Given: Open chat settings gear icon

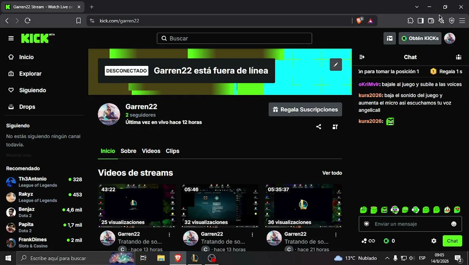Looking at the screenshot, I should tap(434, 241).
